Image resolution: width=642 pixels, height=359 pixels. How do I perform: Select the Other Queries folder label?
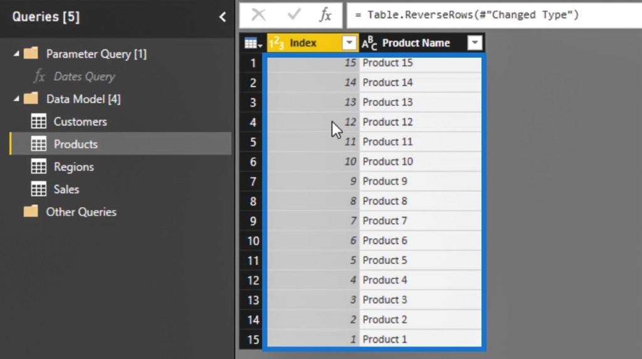[x=81, y=212]
